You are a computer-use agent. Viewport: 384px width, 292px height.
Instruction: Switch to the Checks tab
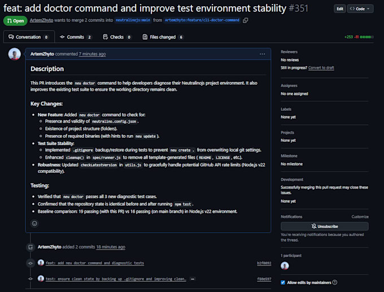coord(117,37)
